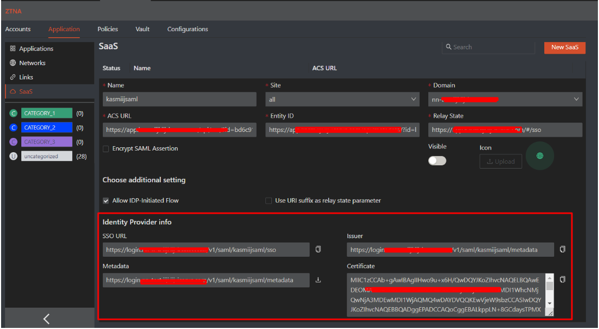Screen dimensions: 599x329
Task: Click the blue C circle of CATEGORY_2
Action: tap(13, 128)
